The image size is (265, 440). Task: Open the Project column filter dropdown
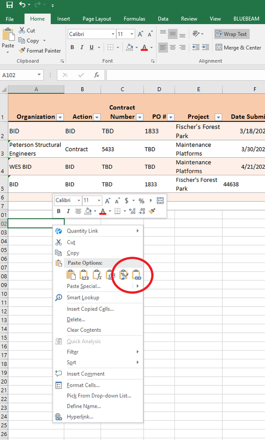point(218,117)
